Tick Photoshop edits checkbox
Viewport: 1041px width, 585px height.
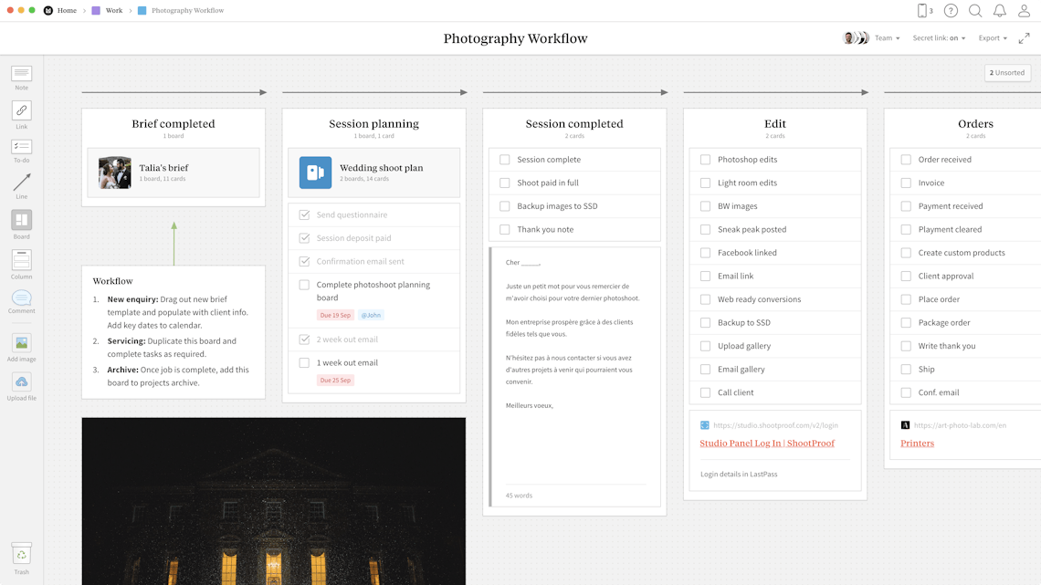click(705, 160)
